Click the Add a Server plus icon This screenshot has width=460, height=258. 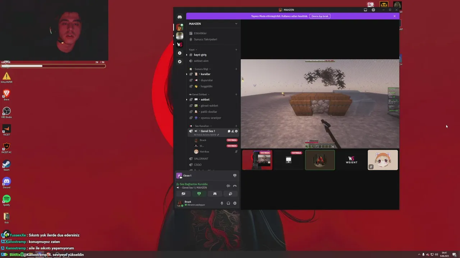point(180,53)
